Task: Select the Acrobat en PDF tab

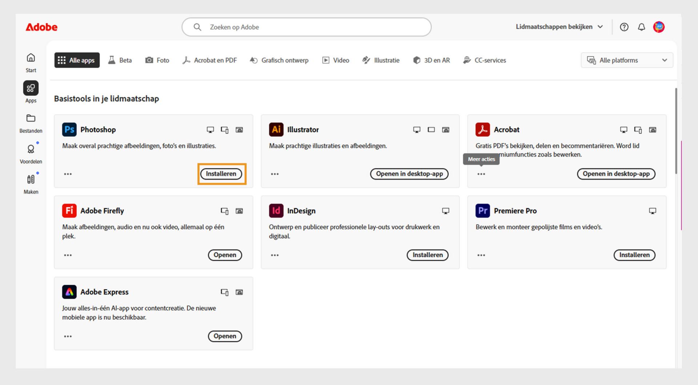Action: 210,60
